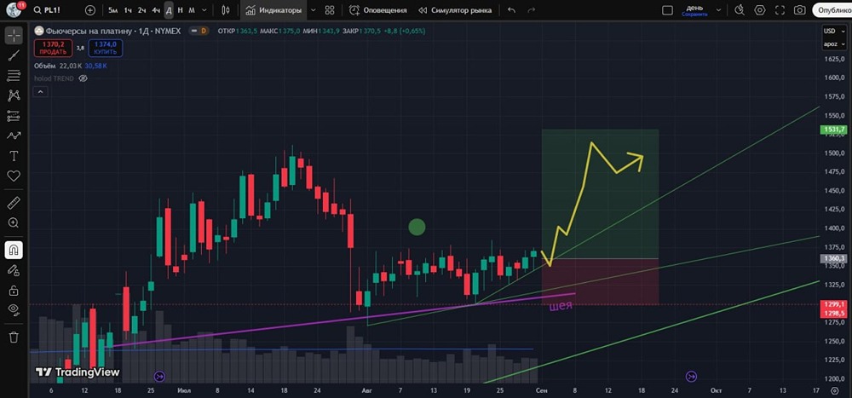
Task: Switch to the 2ч timeframe
Action: 141,10
